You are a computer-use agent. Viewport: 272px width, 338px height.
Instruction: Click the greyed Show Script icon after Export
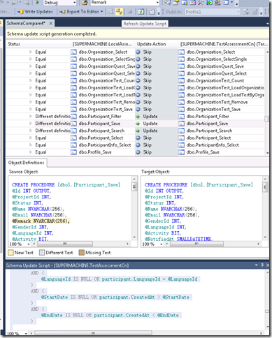click(110, 12)
